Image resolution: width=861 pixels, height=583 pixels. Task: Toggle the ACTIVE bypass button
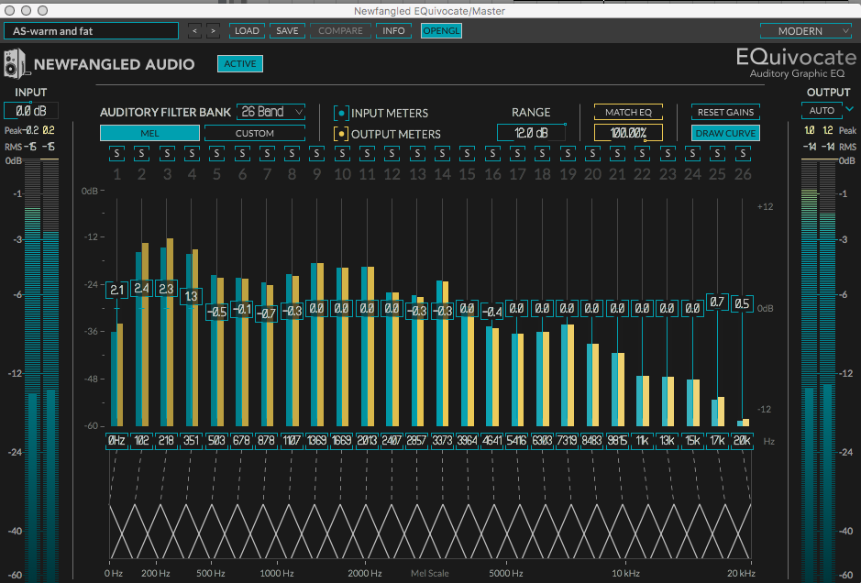pyautogui.click(x=240, y=63)
